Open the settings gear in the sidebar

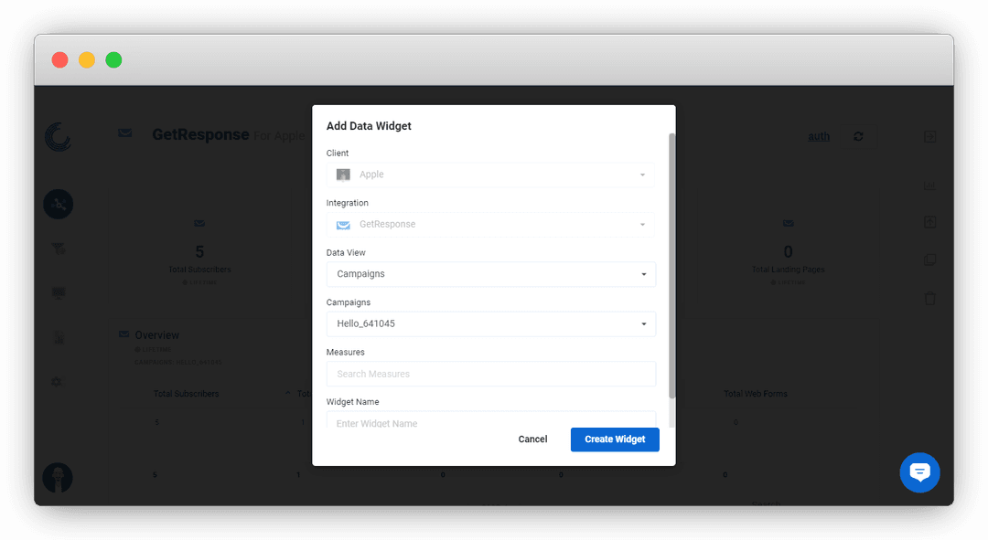click(57, 381)
